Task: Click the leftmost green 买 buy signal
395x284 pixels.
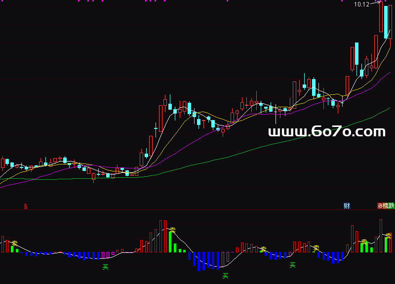Action: tap(105, 267)
